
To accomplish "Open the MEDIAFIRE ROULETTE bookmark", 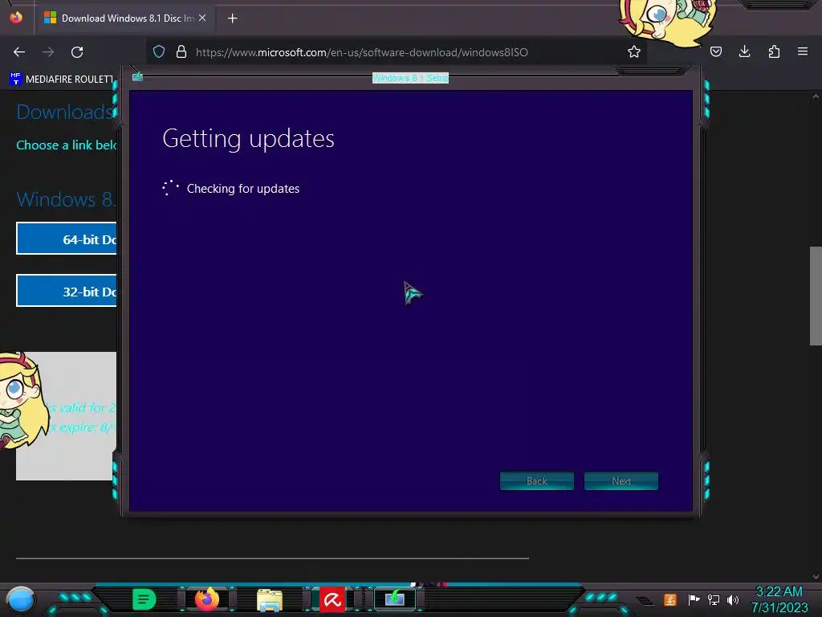I will coord(61,80).
